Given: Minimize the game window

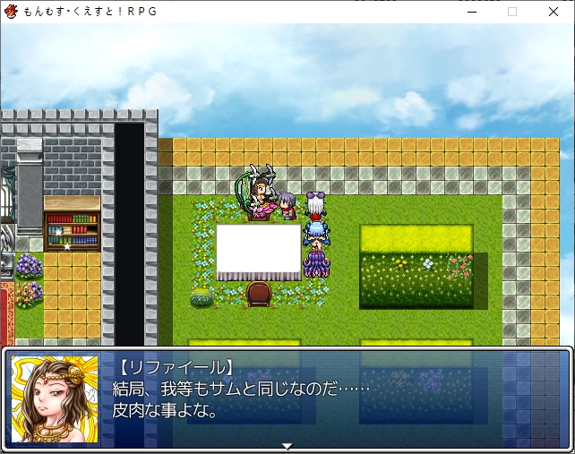Looking at the screenshot, I should click(x=472, y=12).
